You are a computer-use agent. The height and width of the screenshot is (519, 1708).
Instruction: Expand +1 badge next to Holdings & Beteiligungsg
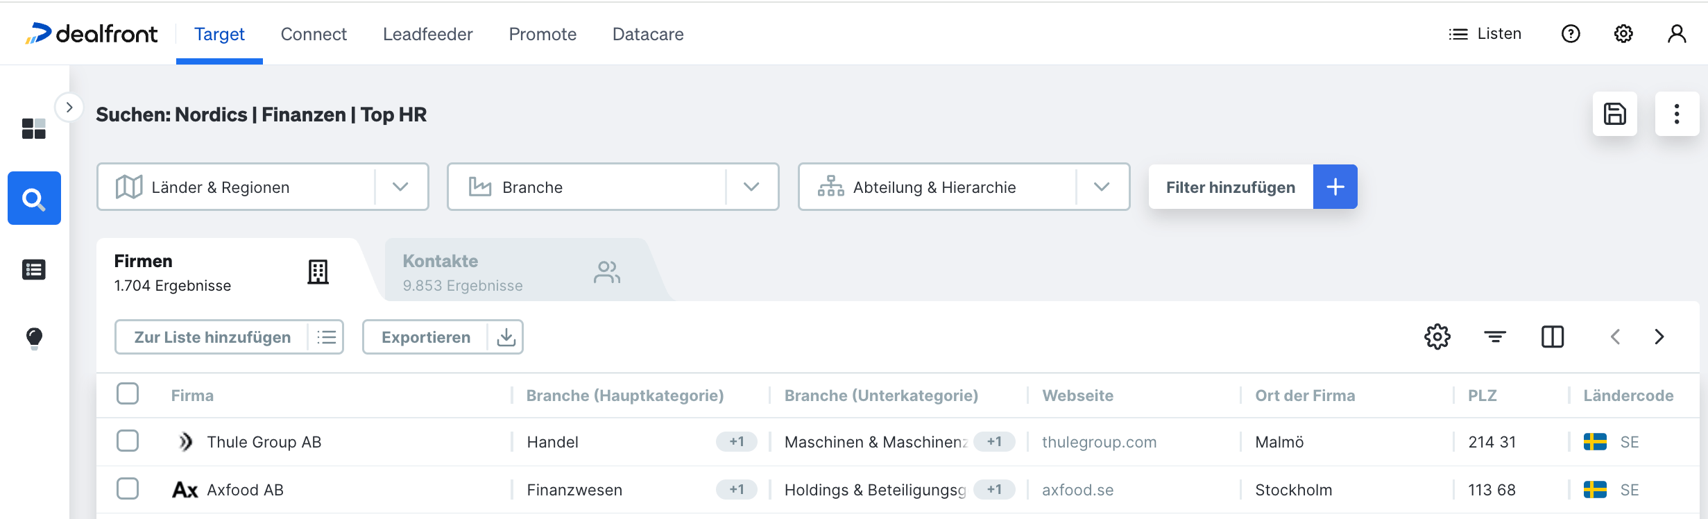coord(994,489)
